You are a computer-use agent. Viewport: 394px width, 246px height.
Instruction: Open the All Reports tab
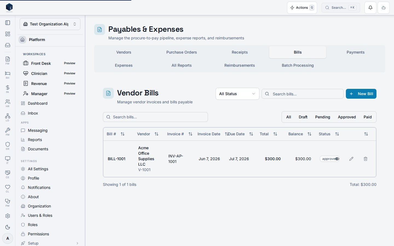(x=182, y=65)
